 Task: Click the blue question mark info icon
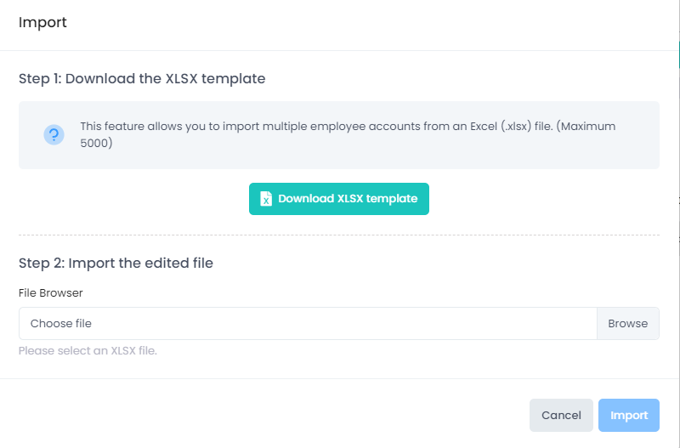tap(54, 134)
